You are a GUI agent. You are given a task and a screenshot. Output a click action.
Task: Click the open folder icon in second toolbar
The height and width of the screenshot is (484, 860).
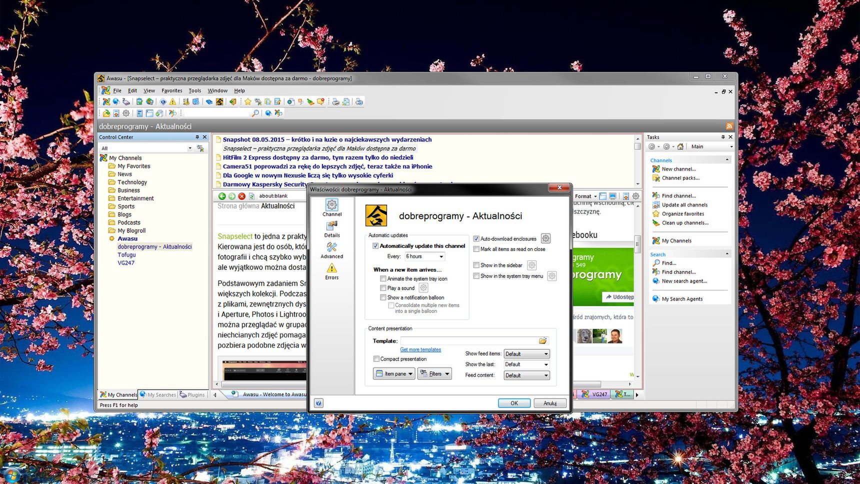tap(106, 113)
